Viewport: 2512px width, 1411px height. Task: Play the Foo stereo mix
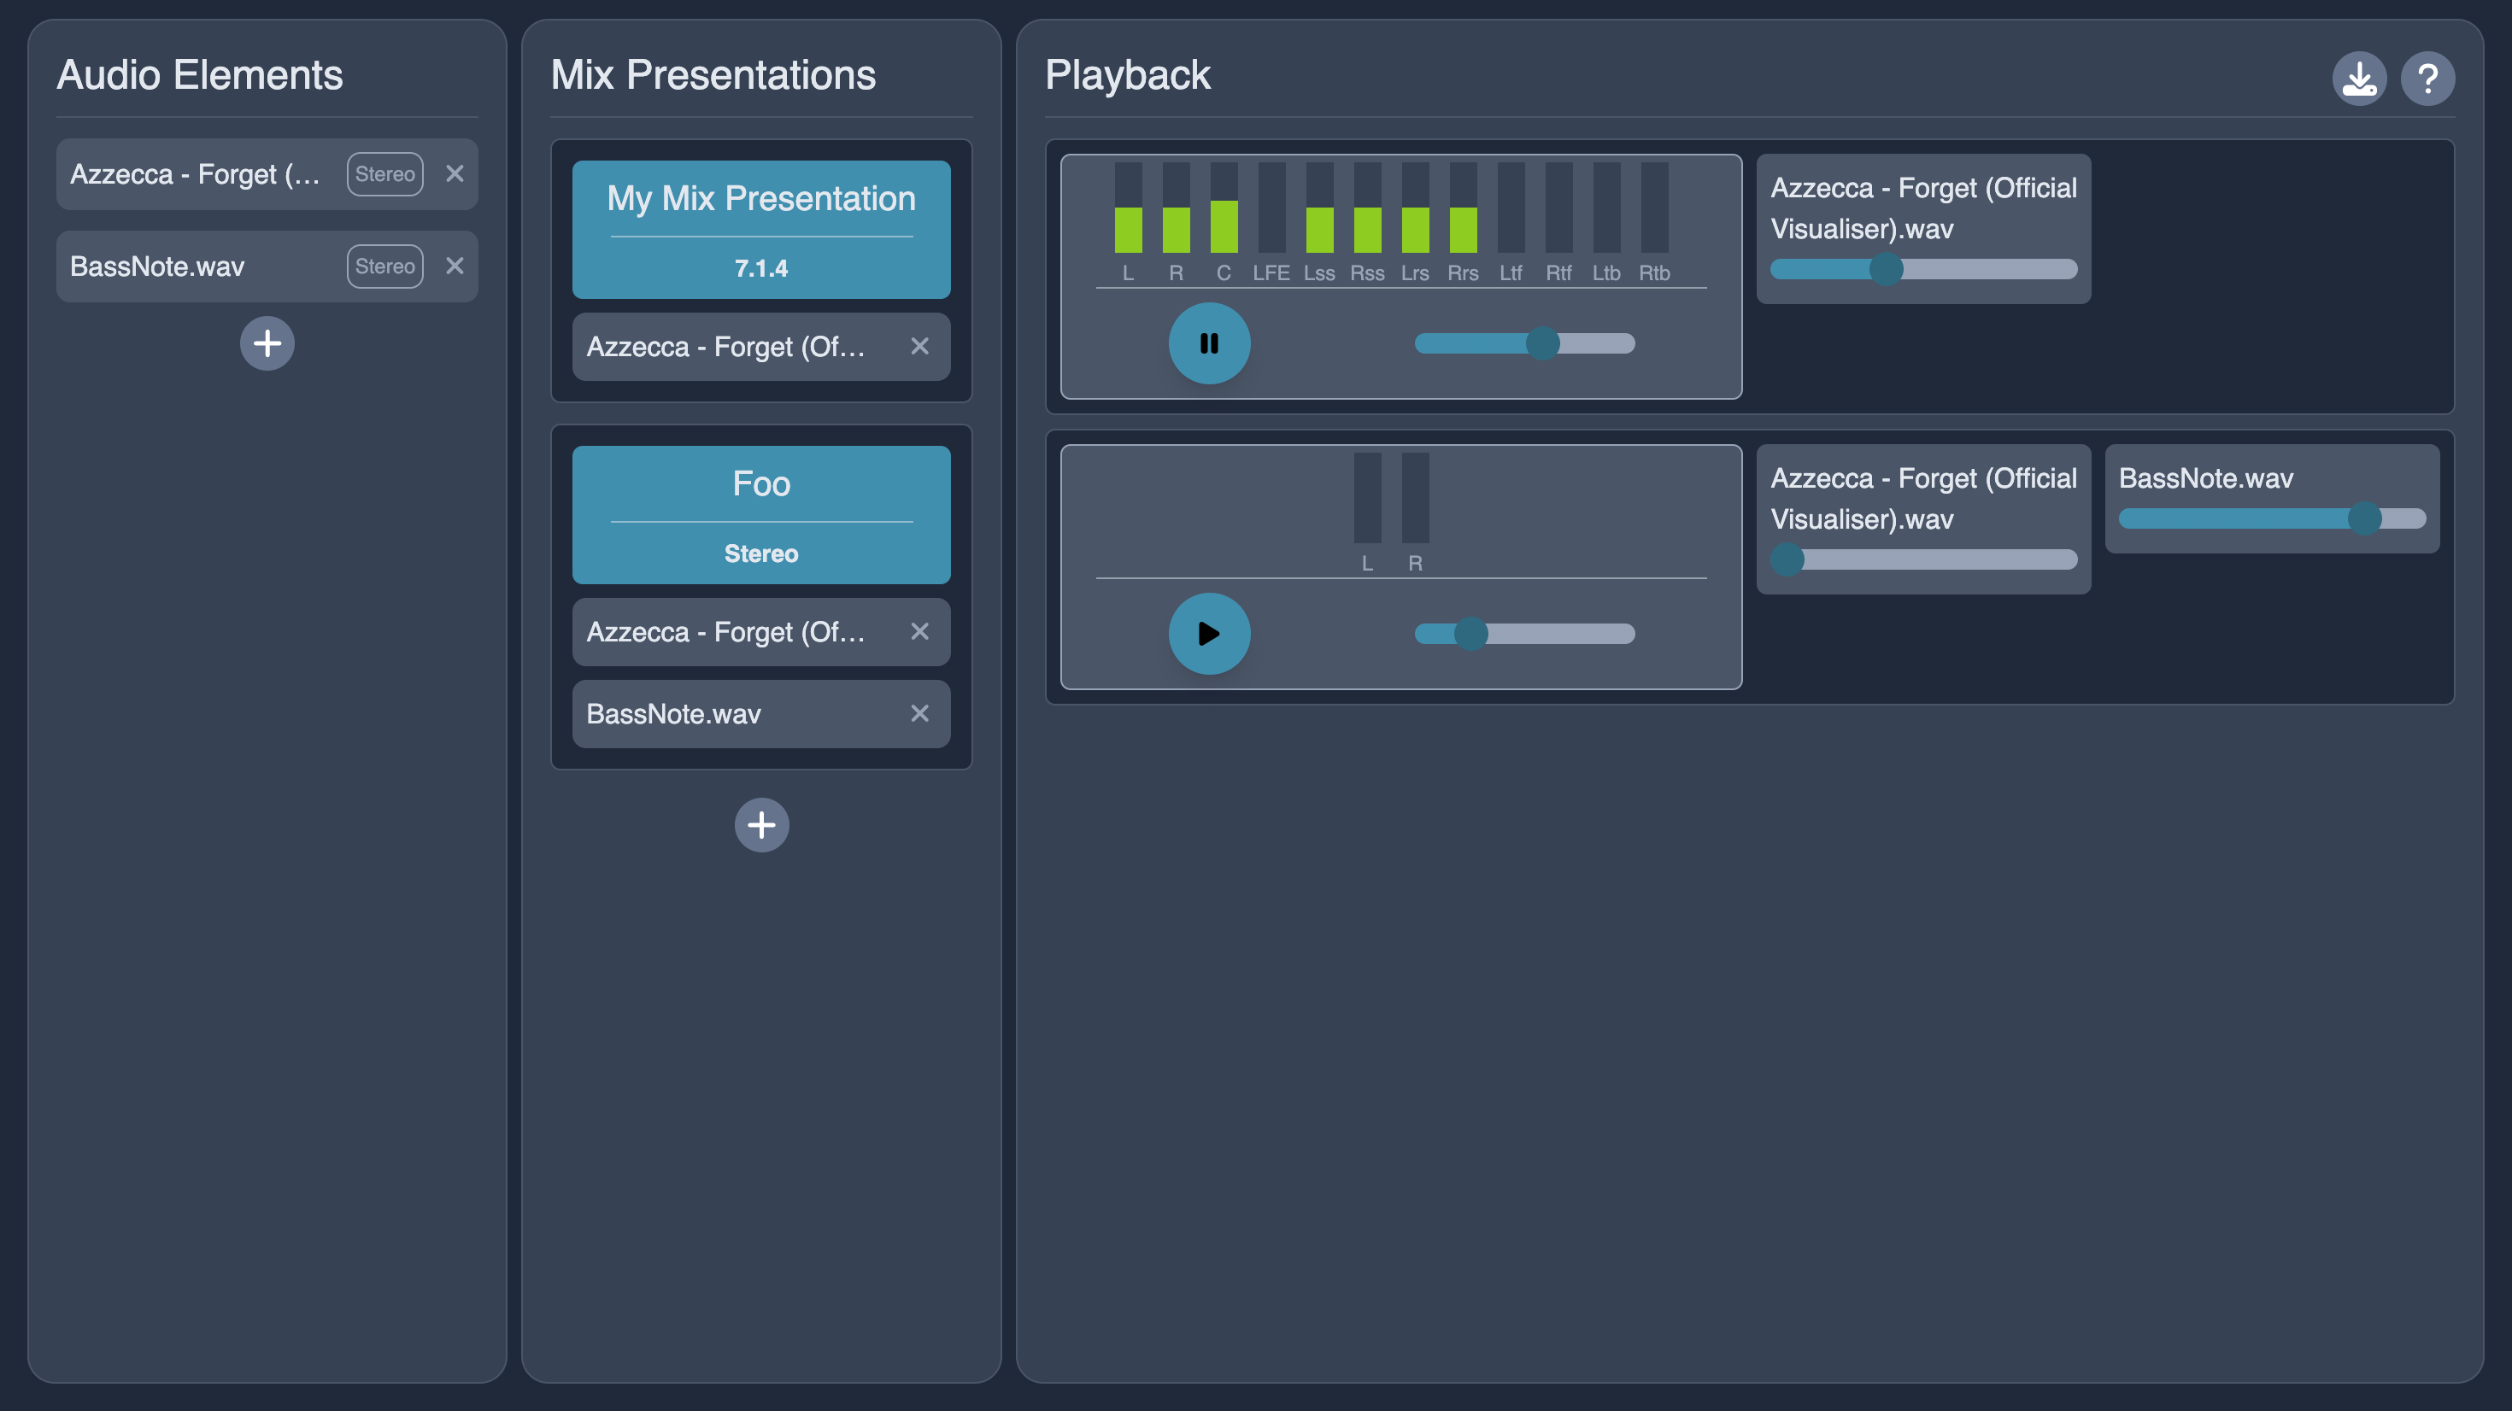click(1208, 634)
